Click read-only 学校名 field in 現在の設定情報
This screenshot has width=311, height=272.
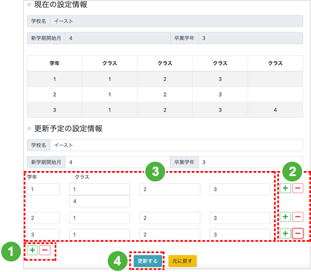[x=176, y=21]
